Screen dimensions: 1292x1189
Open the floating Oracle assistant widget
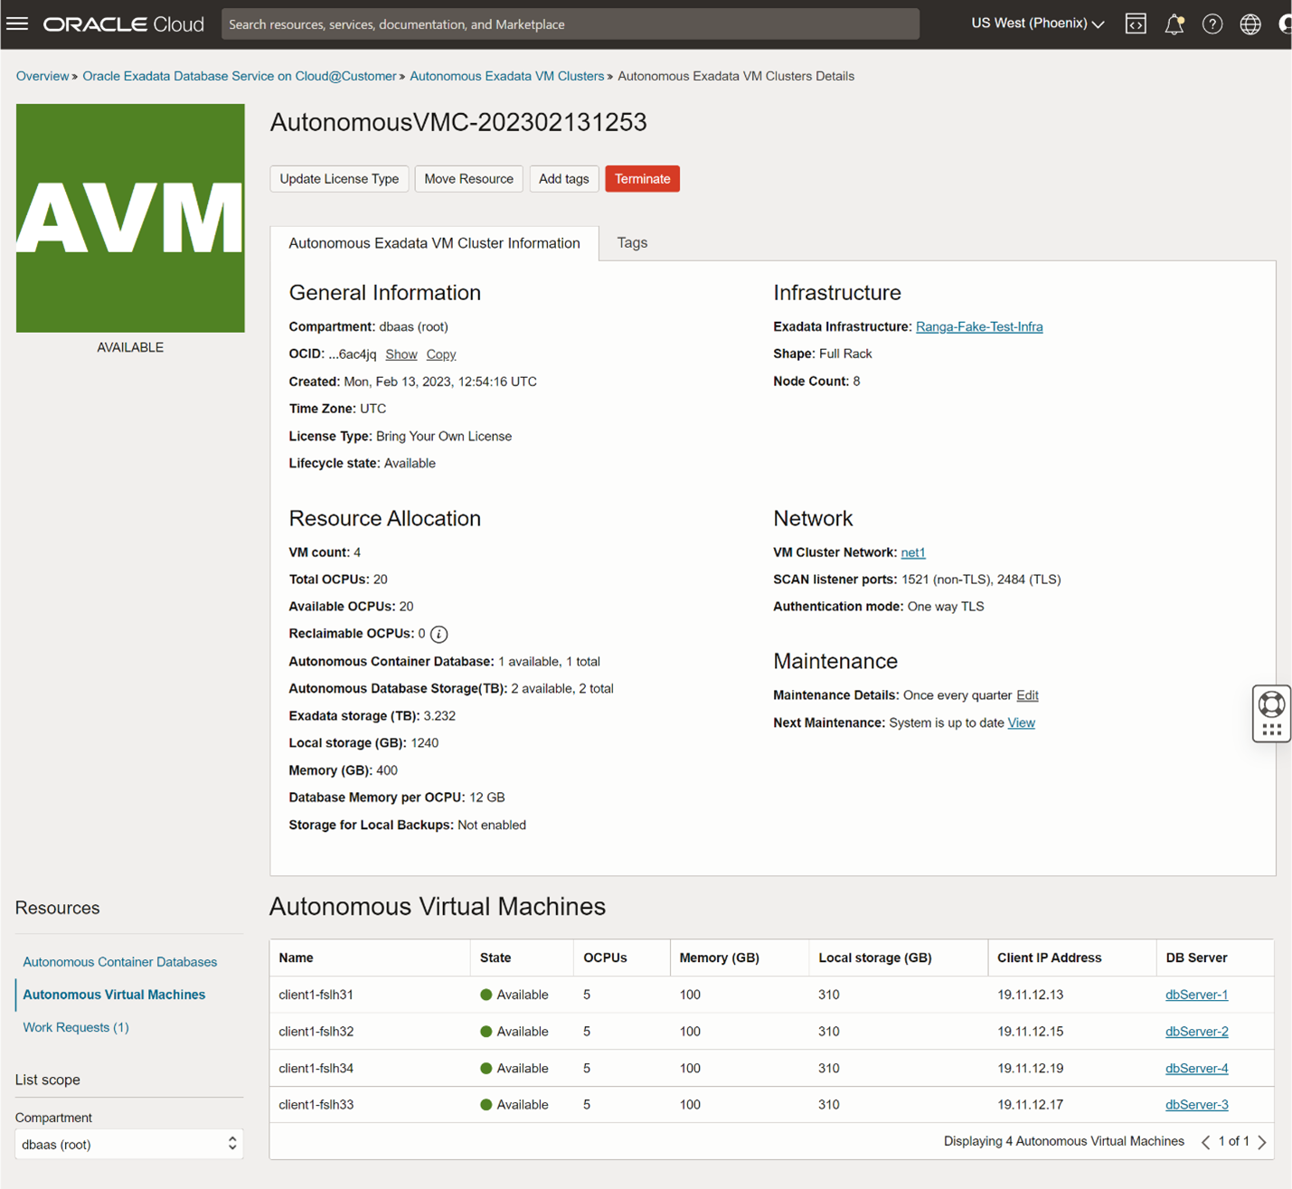tap(1271, 712)
